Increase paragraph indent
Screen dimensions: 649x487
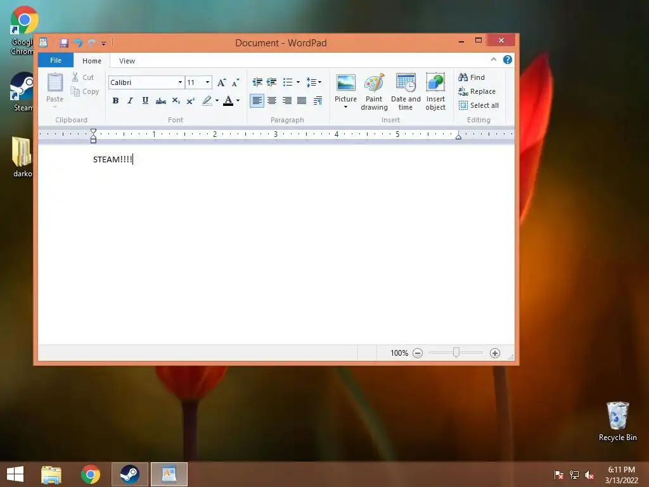pos(271,82)
